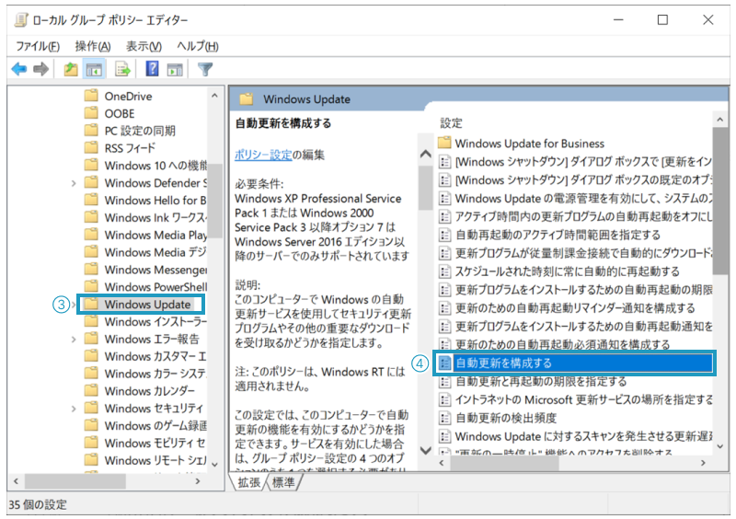Select Windows Ink ワークスペース folder
The height and width of the screenshot is (519, 736).
[155, 217]
